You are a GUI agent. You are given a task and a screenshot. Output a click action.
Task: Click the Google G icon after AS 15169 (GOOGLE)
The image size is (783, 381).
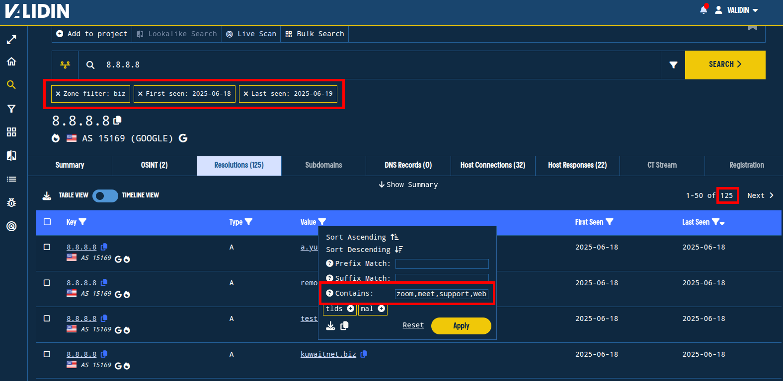[183, 138]
